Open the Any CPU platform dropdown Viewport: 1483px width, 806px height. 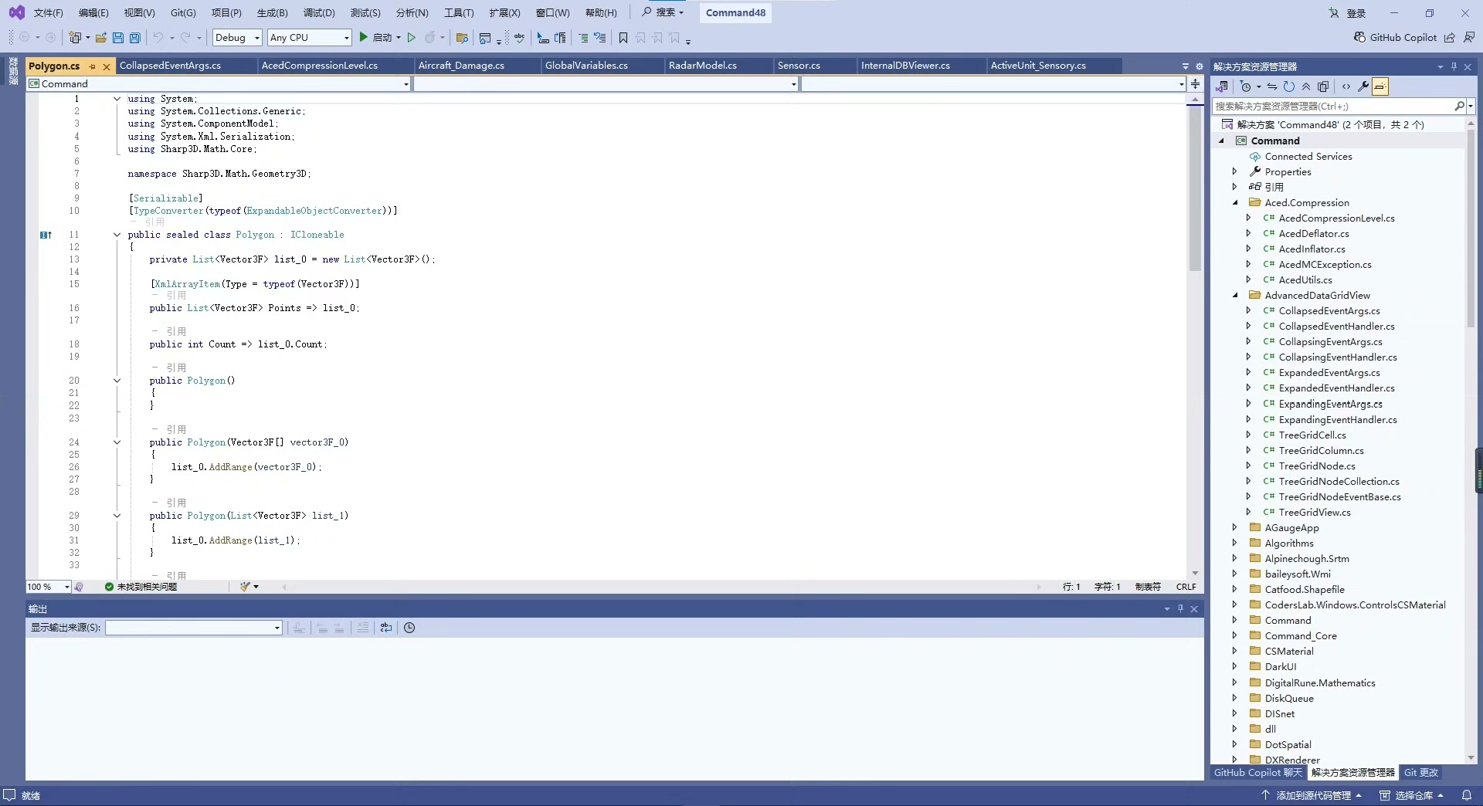click(x=309, y=38)
